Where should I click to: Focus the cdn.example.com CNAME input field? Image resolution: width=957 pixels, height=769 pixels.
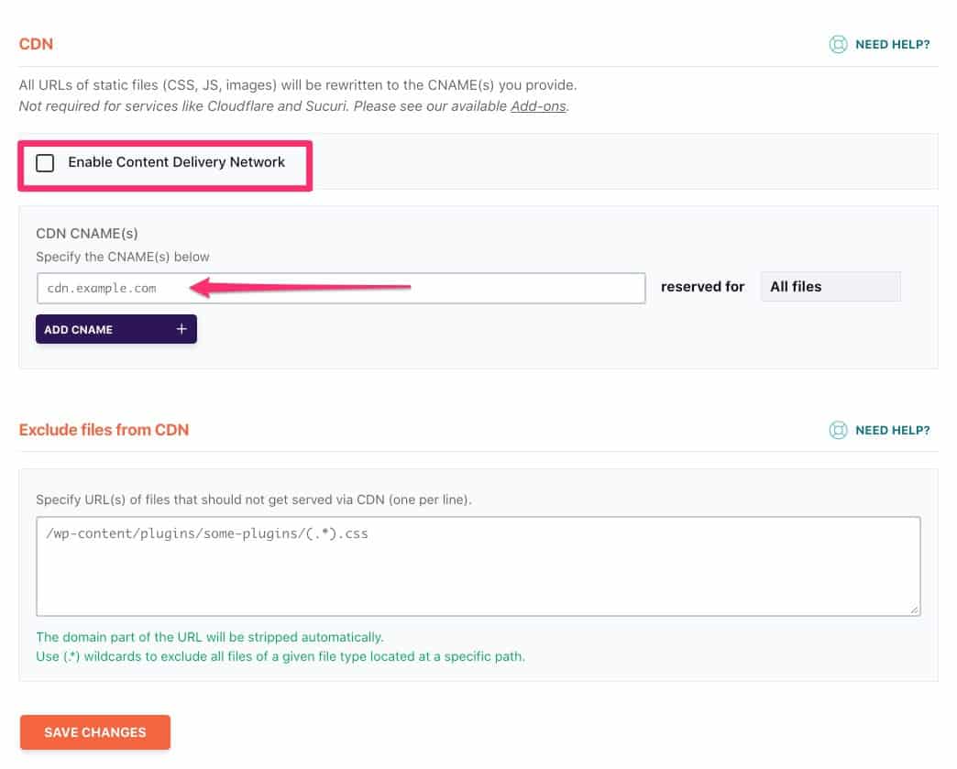click(339, 287)
